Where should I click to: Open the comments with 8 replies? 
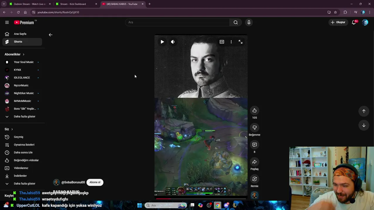pos(254,145)
